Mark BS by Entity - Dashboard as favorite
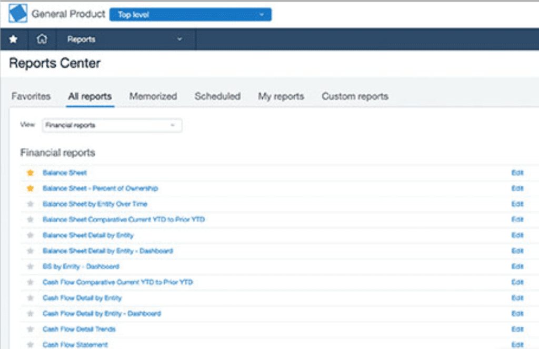The width and height of the screenshot is (539, 349). (x=31, y=267)
